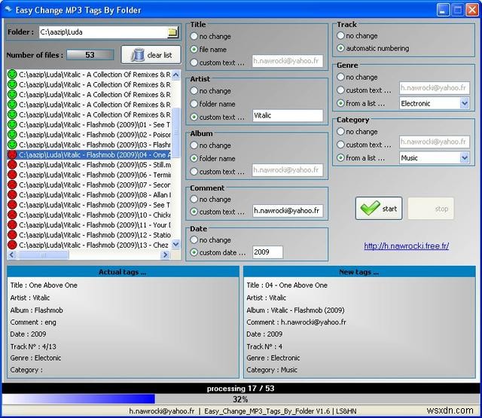Viewport: 482px width, 418px height.
Task: Open the Genre Electronic dropdown
Action: click(465, 104)
